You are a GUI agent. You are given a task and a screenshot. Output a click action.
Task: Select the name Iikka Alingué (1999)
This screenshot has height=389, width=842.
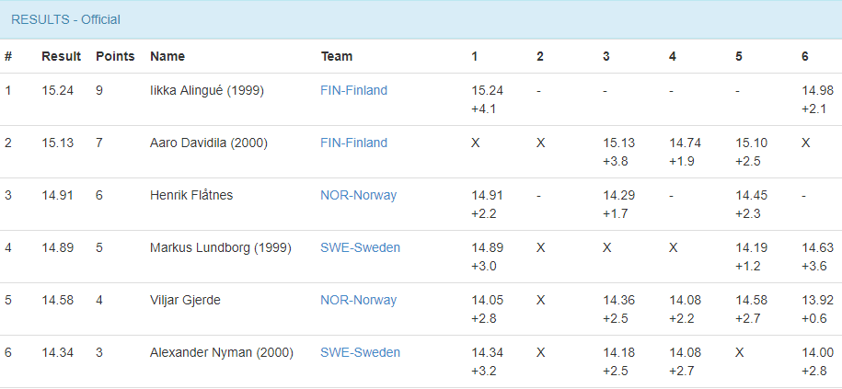(207, 91)
